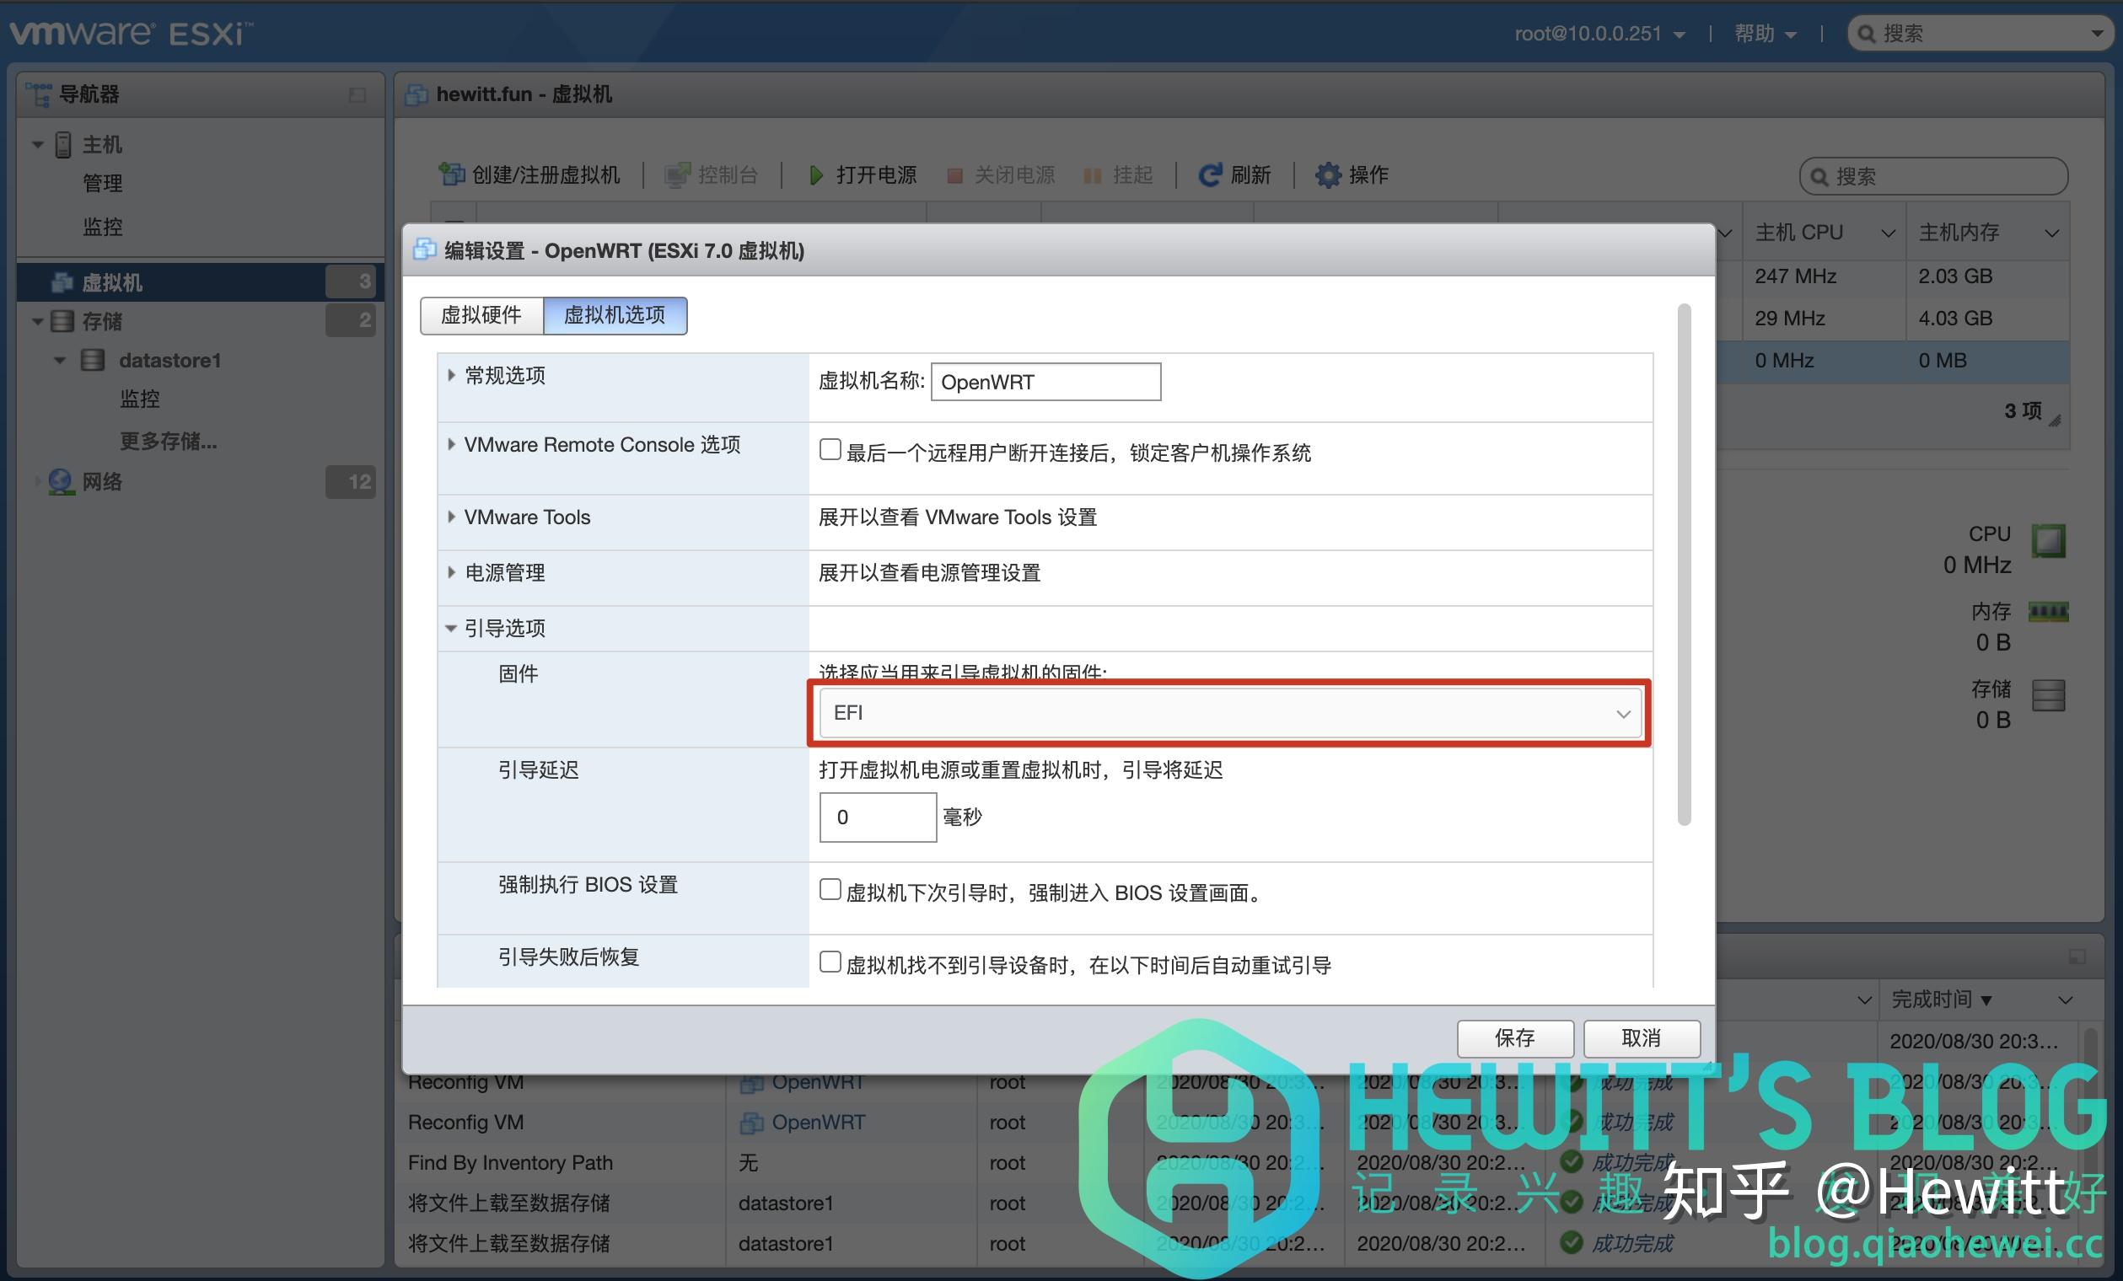The height and width of the screenshot is (1281, 2123).
Task: Click the hewitt.fun VM header icon
Action: (417, 94)
